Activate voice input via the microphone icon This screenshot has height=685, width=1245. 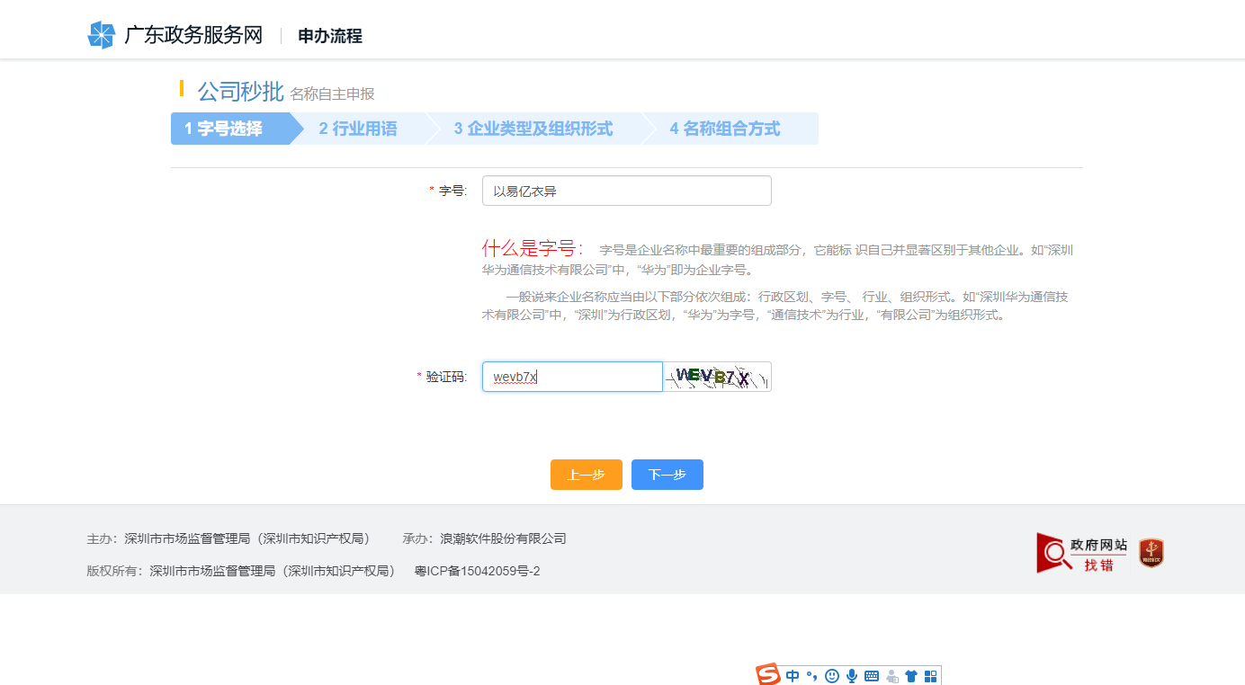(851, 675)
